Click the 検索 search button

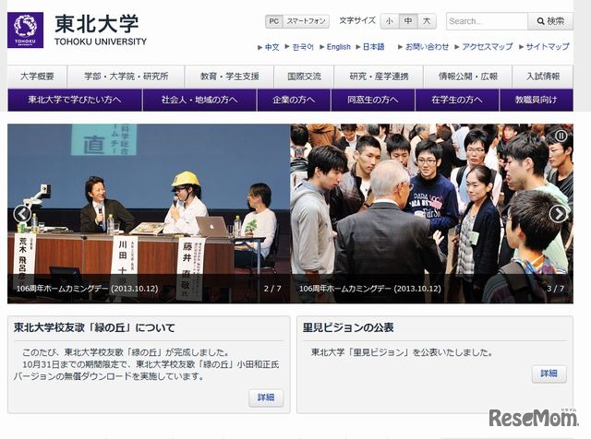pyautogui.click(x=550, y=21)
